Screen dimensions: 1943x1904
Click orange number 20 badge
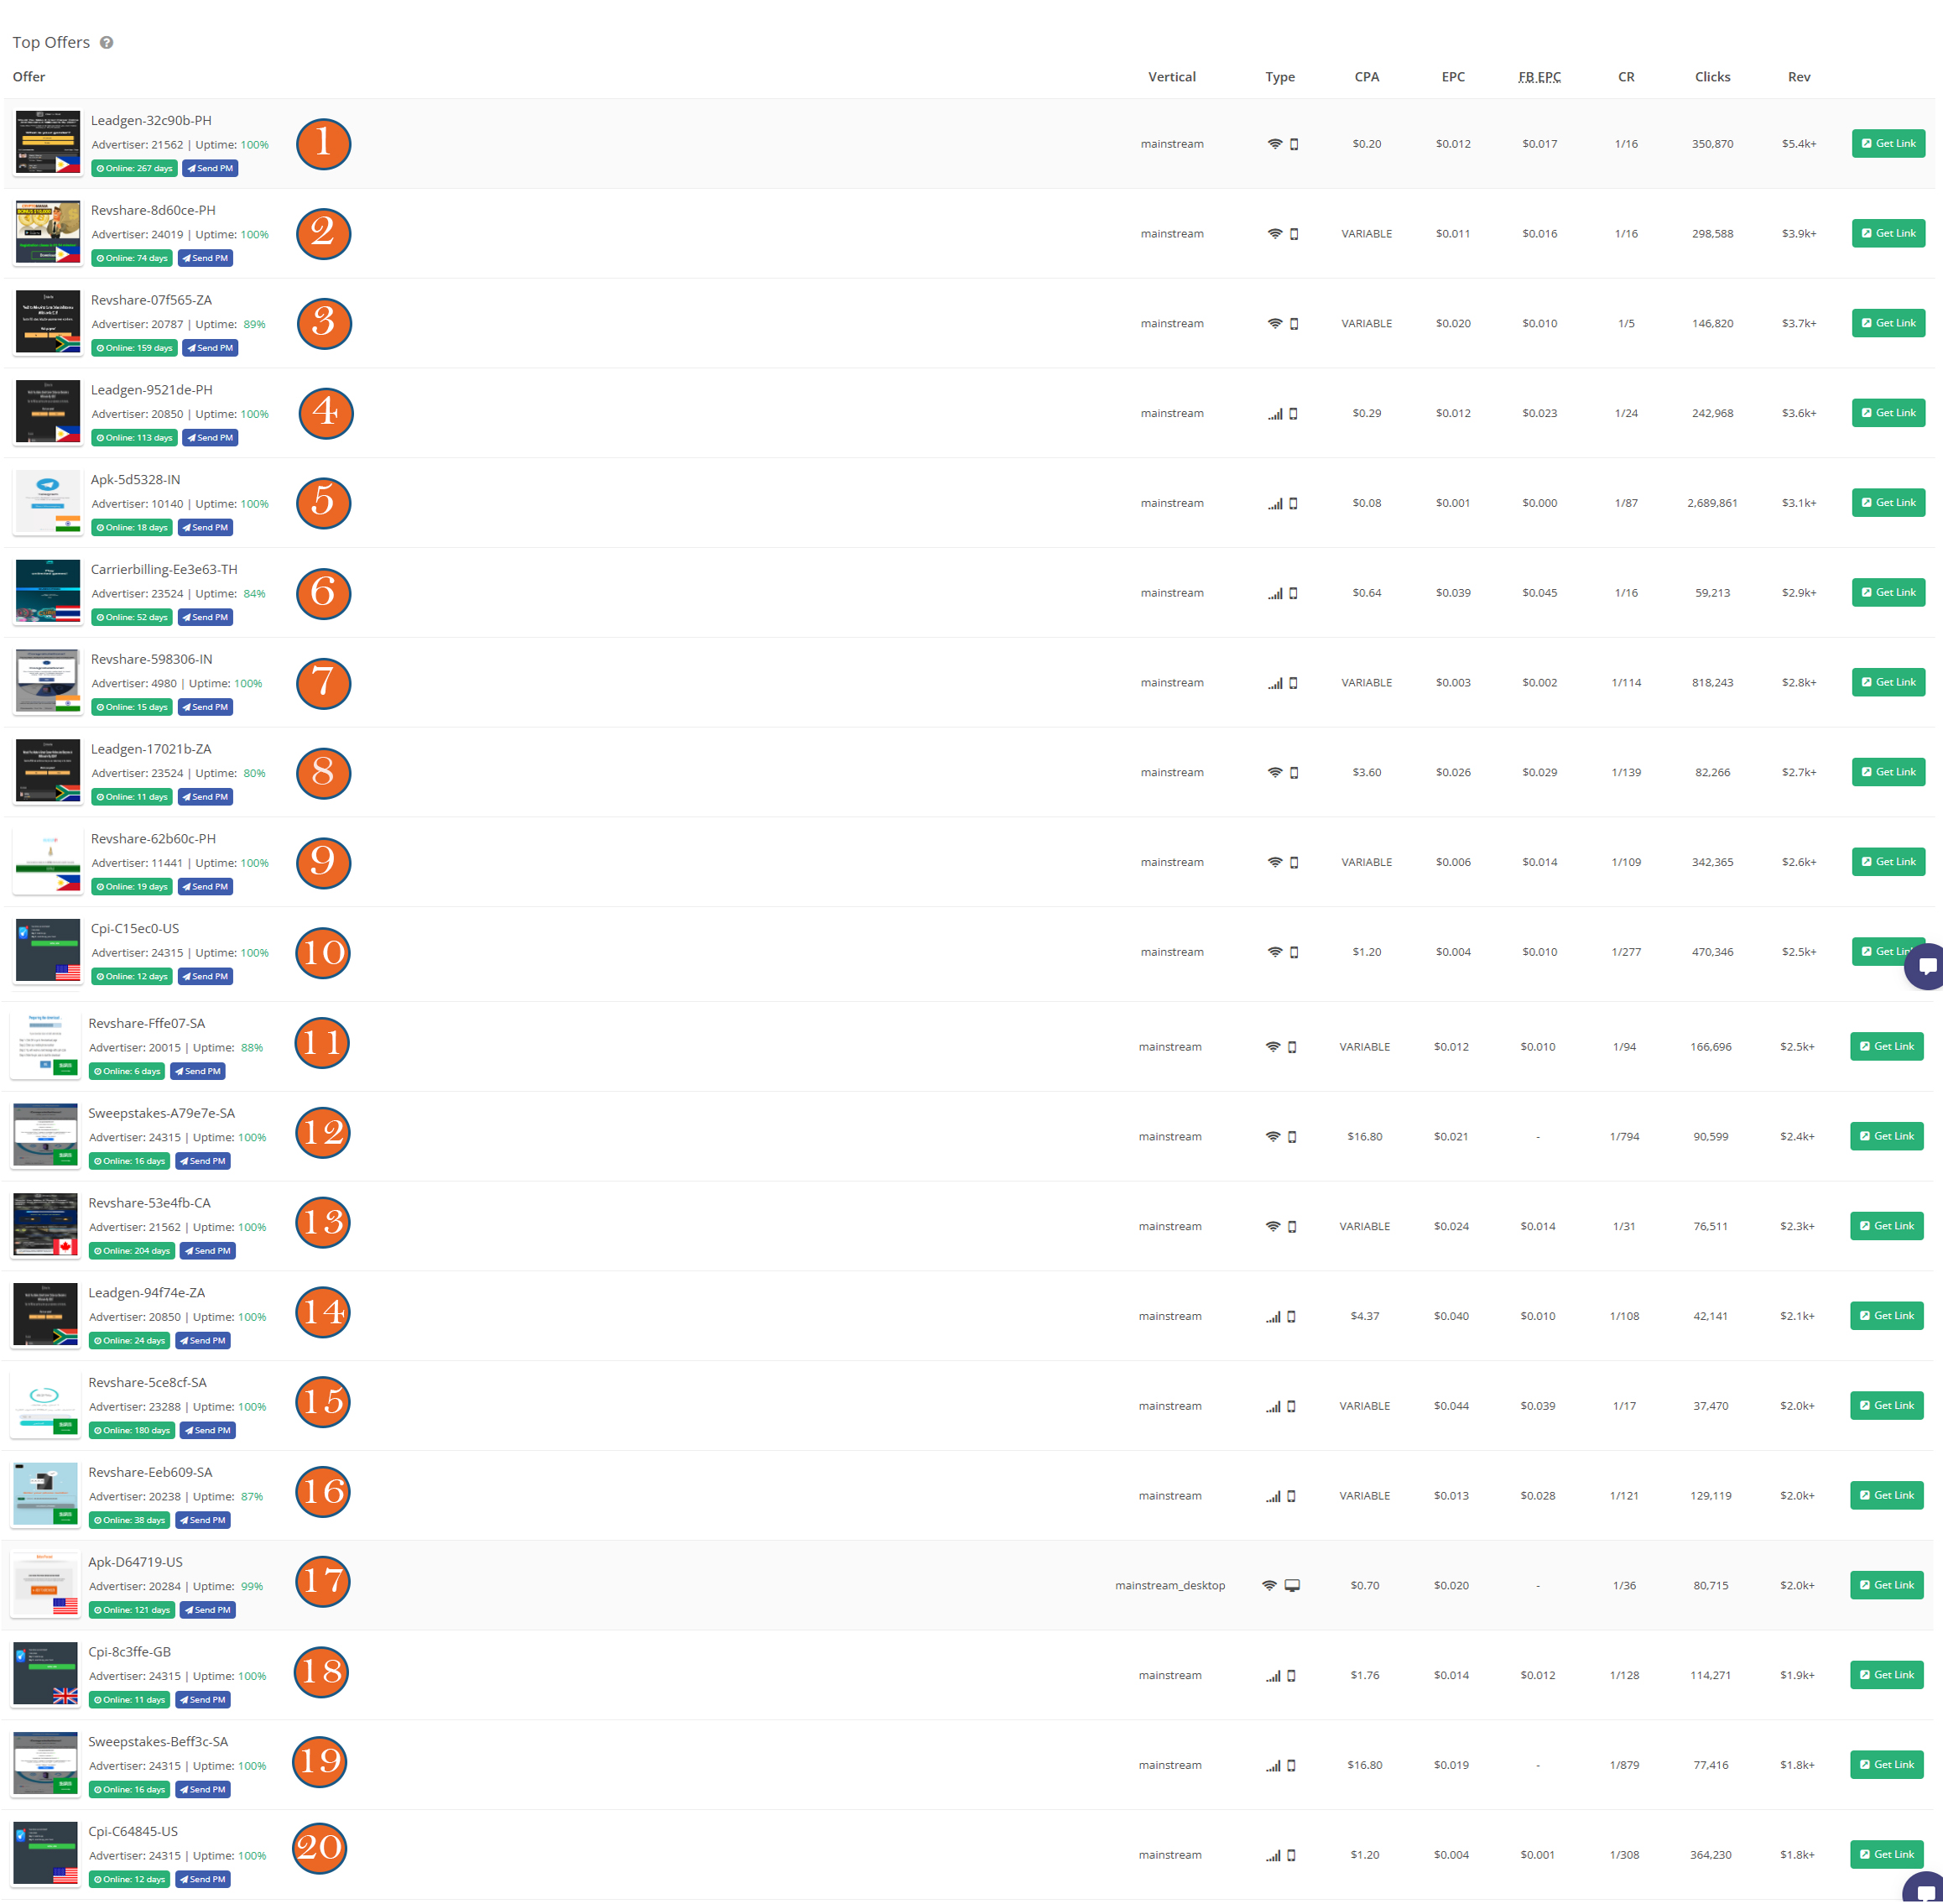coord(319,1848)
